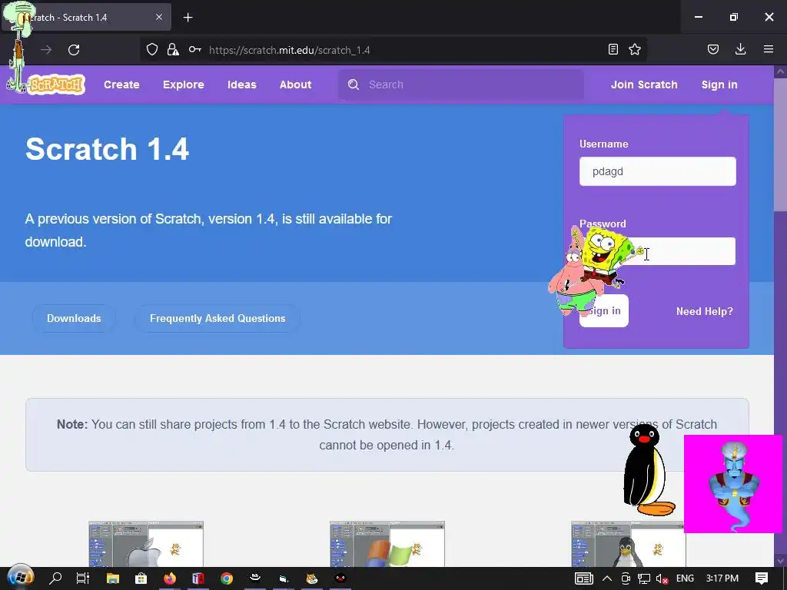Open the Firefox downloads arrow
This screenshot has height=590, width=787.
coord(740,49)
